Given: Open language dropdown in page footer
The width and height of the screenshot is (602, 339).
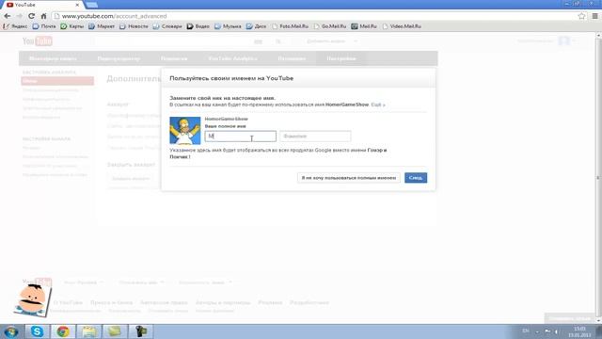Looking at the screenshot, I should click(x=83, y=282).
